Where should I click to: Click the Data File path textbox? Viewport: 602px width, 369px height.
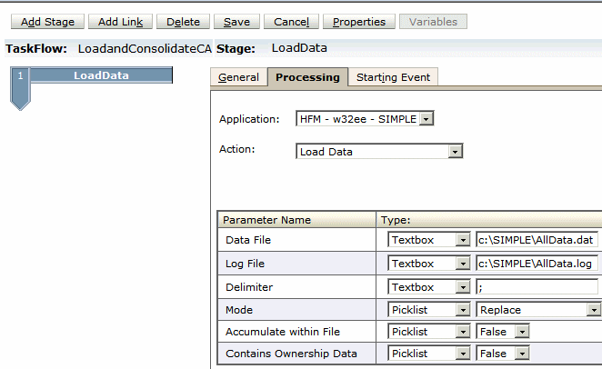tap(537, 240)
